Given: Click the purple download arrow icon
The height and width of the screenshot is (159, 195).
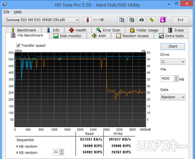Looking at the screenshot, I should (x=162, y=20).
